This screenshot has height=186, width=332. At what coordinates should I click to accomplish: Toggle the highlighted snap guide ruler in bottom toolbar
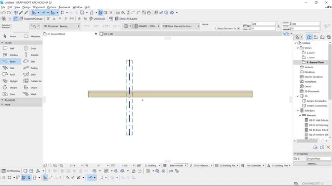pos(45,178)
